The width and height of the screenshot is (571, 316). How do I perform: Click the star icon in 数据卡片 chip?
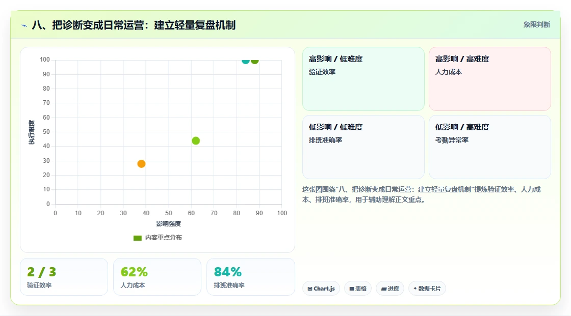[415, 289]
